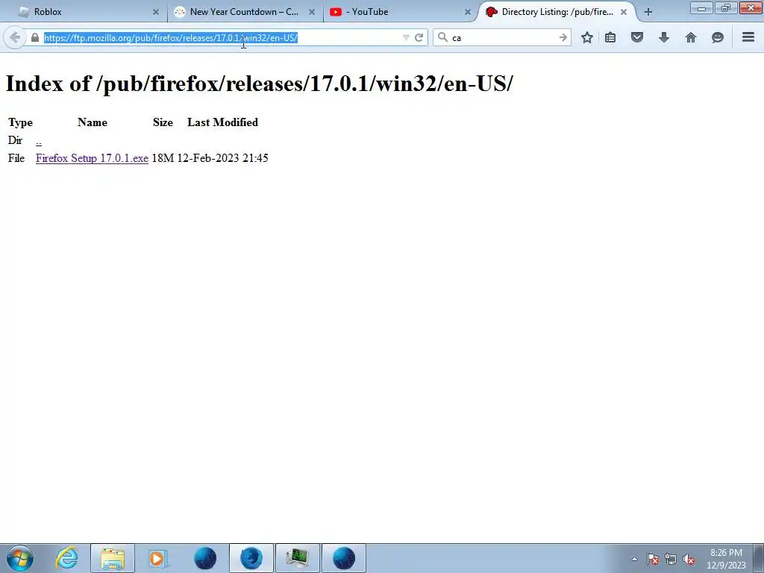Open the monitor app taskbar icon
Image resolution: width=764 pixels, height=573 pixels.
tap(298, 558)
